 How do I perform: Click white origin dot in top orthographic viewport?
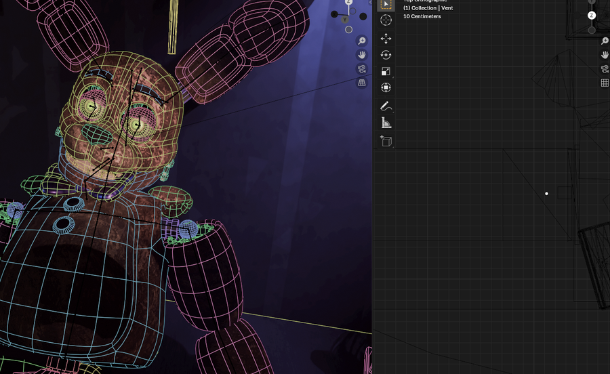click(546, 194)
